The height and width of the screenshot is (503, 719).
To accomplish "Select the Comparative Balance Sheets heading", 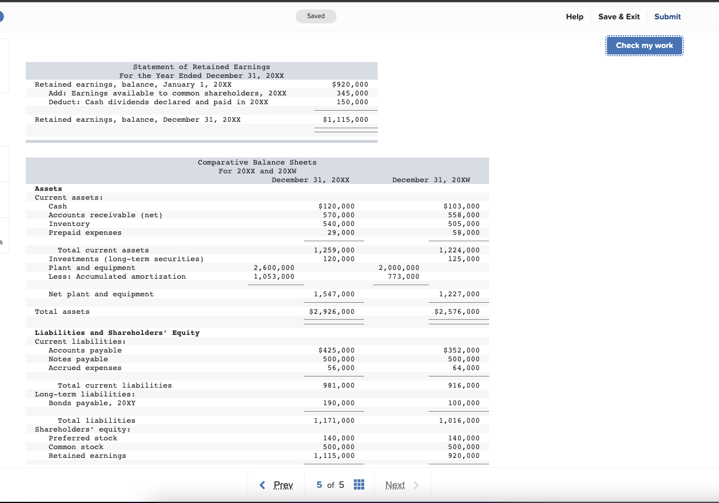I will click(x=257, y=162).
